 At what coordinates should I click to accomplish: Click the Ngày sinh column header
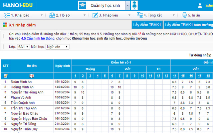coord(63,66)
